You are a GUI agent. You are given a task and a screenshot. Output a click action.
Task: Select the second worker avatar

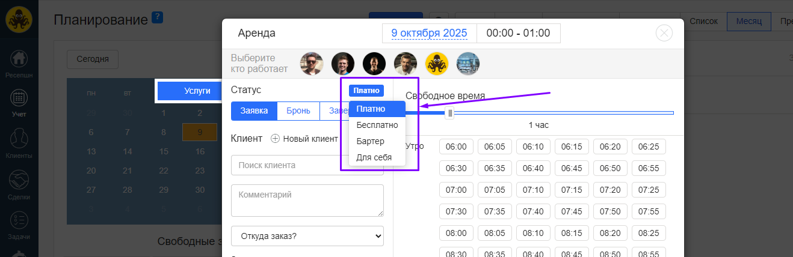pyautogui.click(x=343, y=63)
